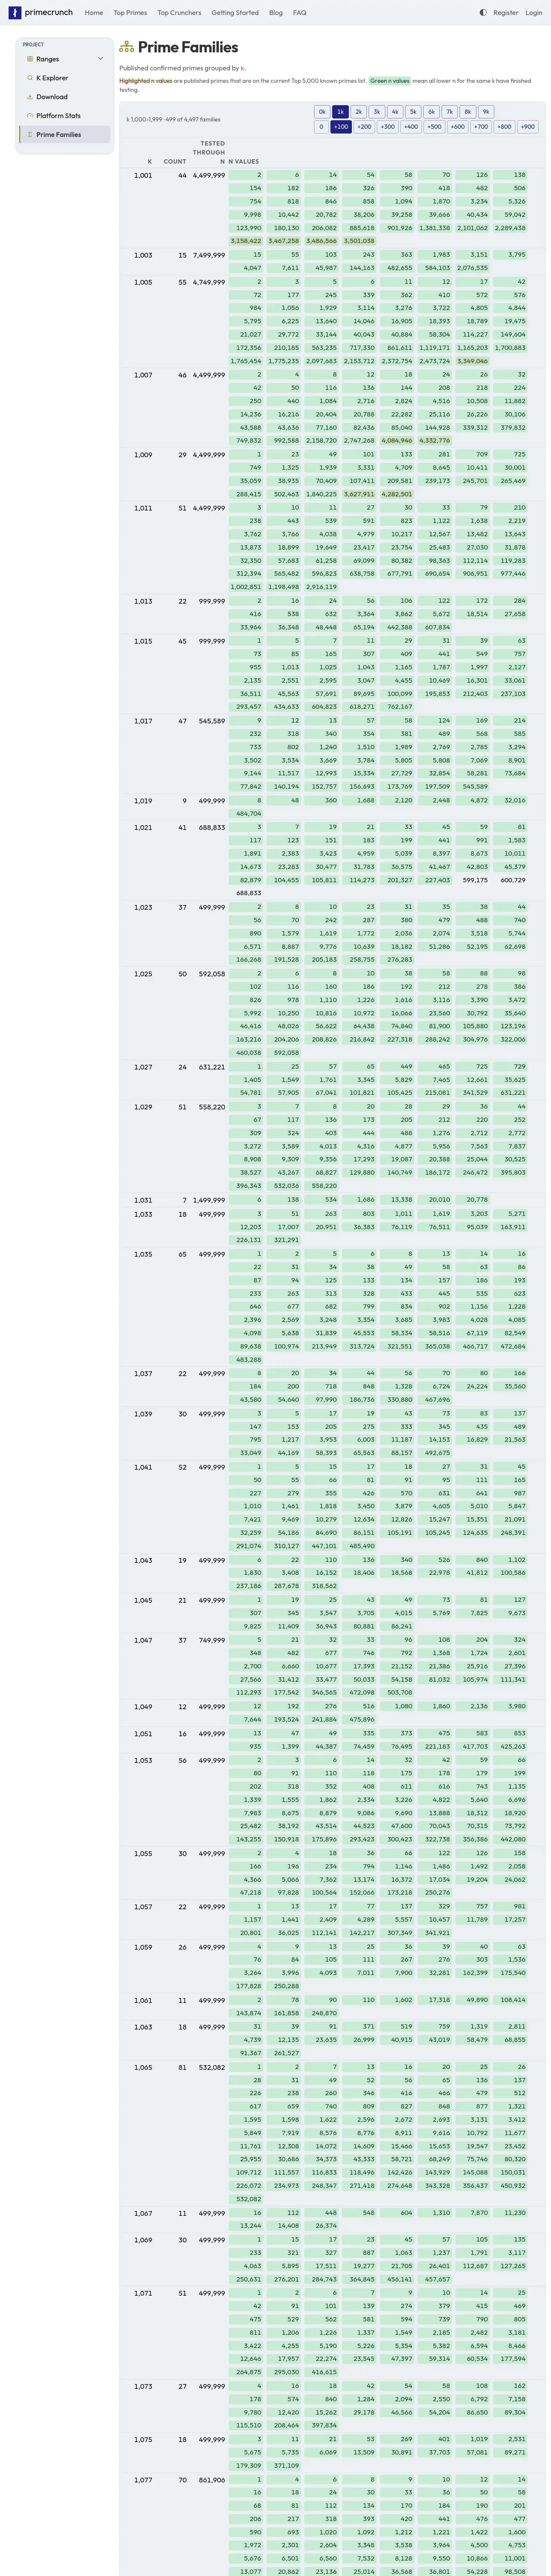Viewport: 551px width, 2576px height.
Task: Open the Top Crunchers menu
Action: pyautogui.click(x=179, y=13)
